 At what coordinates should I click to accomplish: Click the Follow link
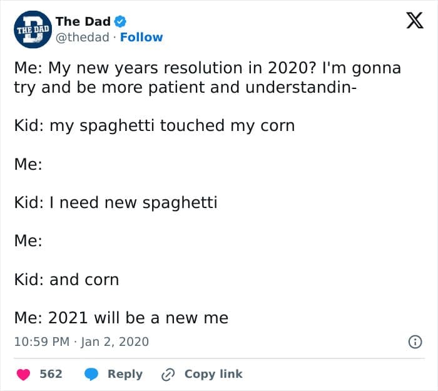(141, 37)
